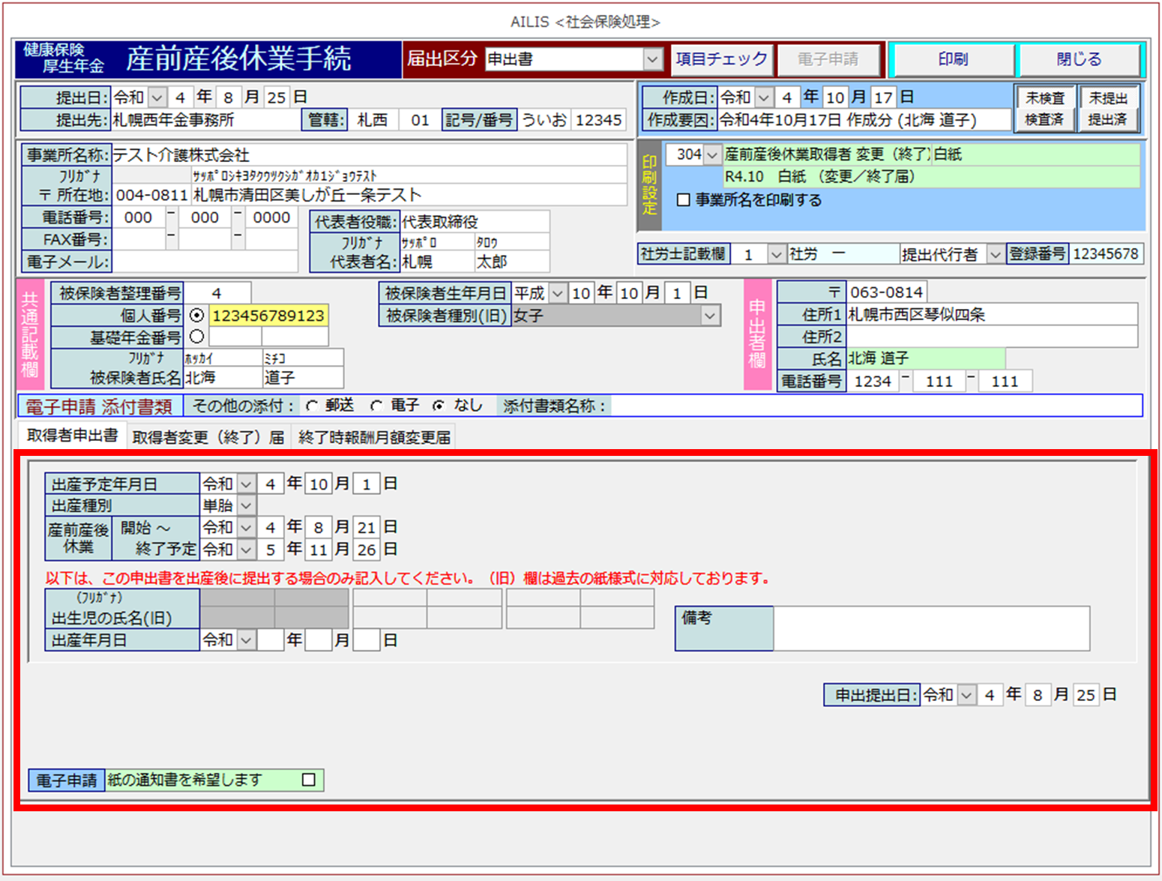1162x881 pixels.
Task: Open print form number 304 dropdown
Action: click(712, 154)
